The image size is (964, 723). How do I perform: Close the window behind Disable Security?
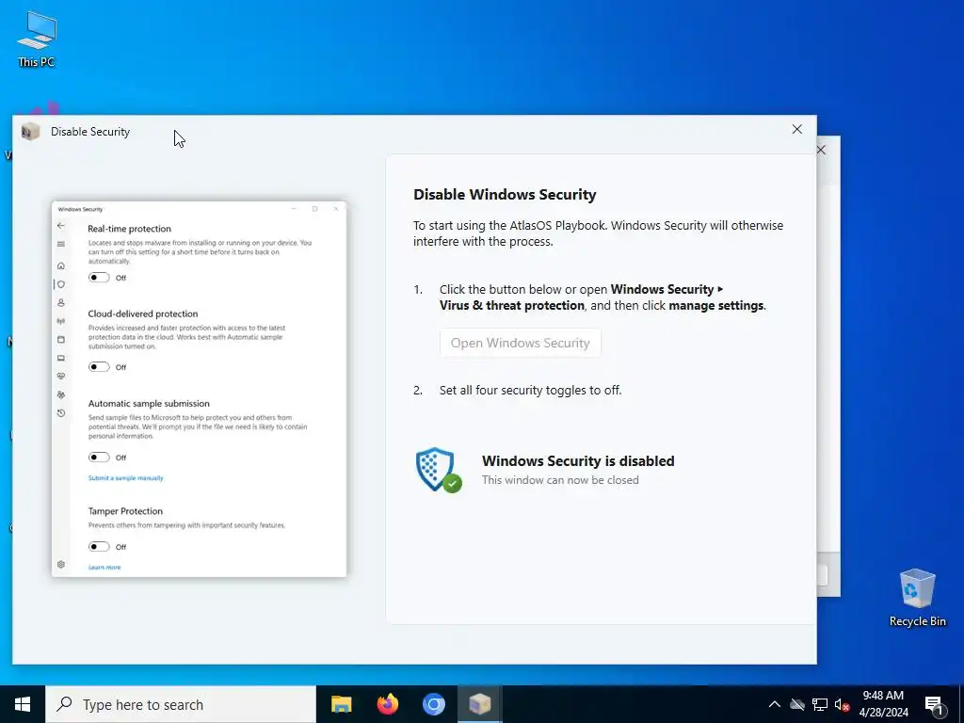pyautogui.click(x=821, y=150)
